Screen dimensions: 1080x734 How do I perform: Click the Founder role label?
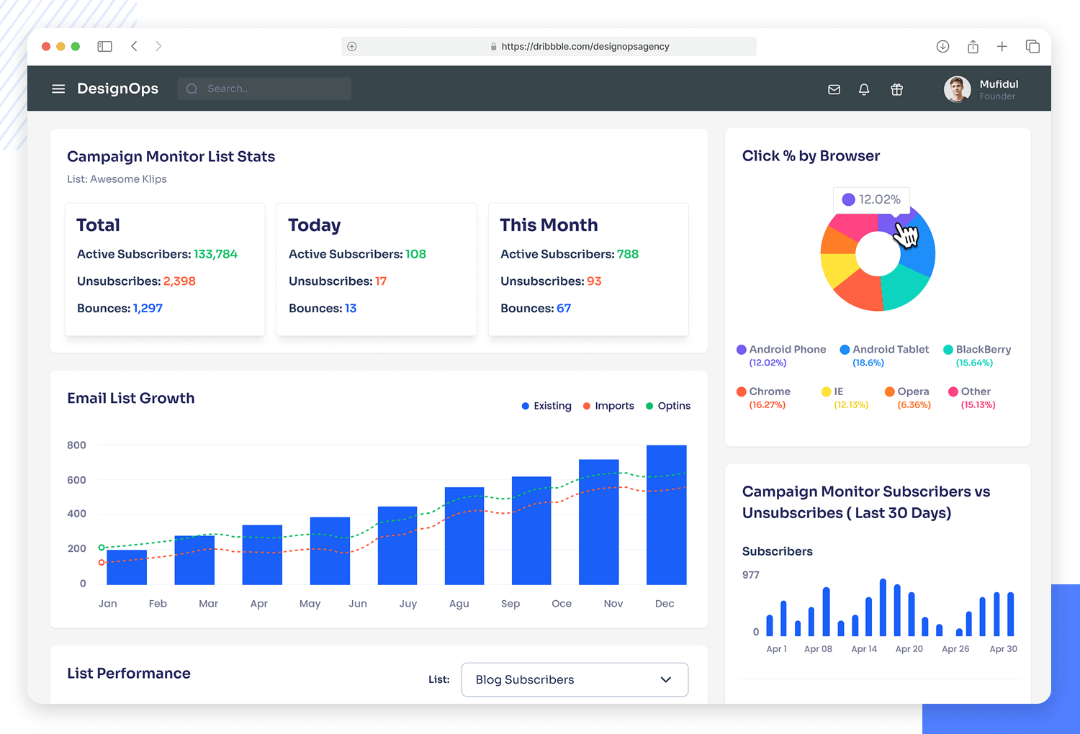[997, 96]
